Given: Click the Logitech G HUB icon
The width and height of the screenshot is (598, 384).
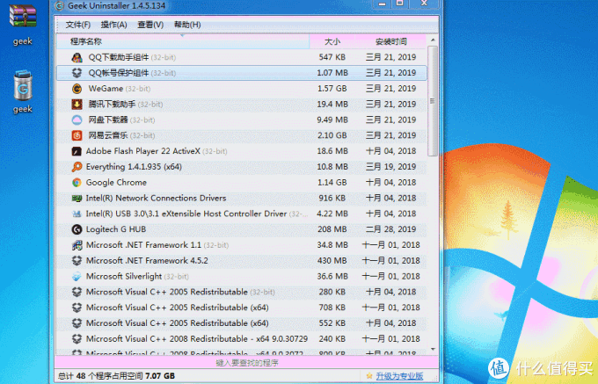Looking at the screenshot, I should (77, 229).
